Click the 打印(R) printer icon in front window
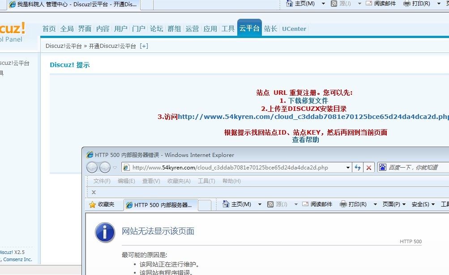This screenshot has width=449, height=275. click(x=343, y=204)
